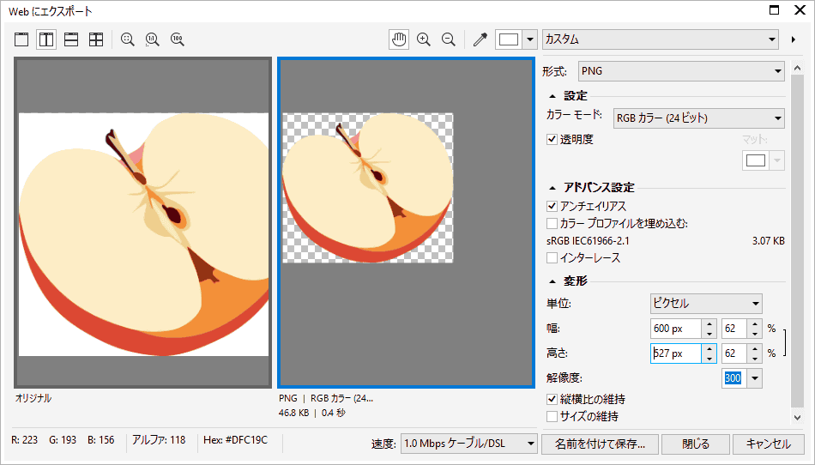Enable the サイズの維持 checkbox
The width and height of the screenshot is (815, 465).
(x=552, y=416)
